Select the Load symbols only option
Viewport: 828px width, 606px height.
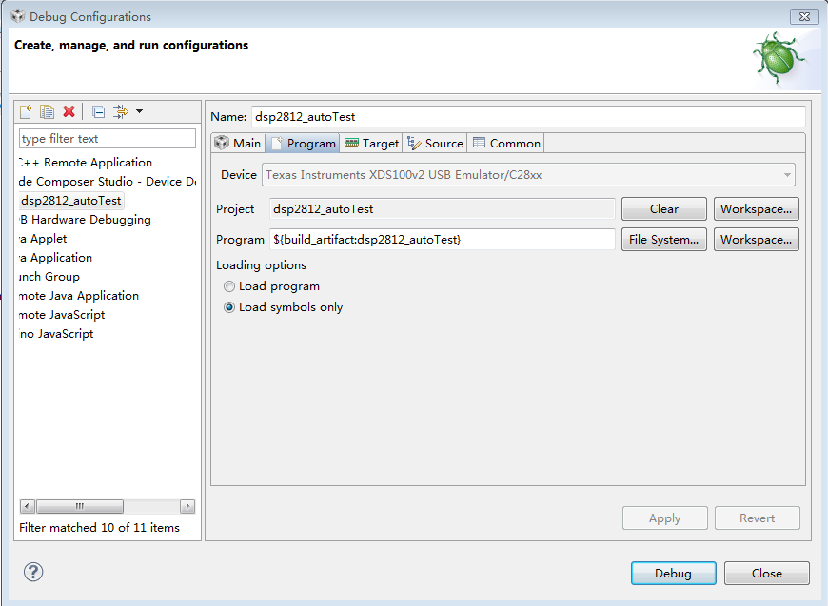[229, 307]
